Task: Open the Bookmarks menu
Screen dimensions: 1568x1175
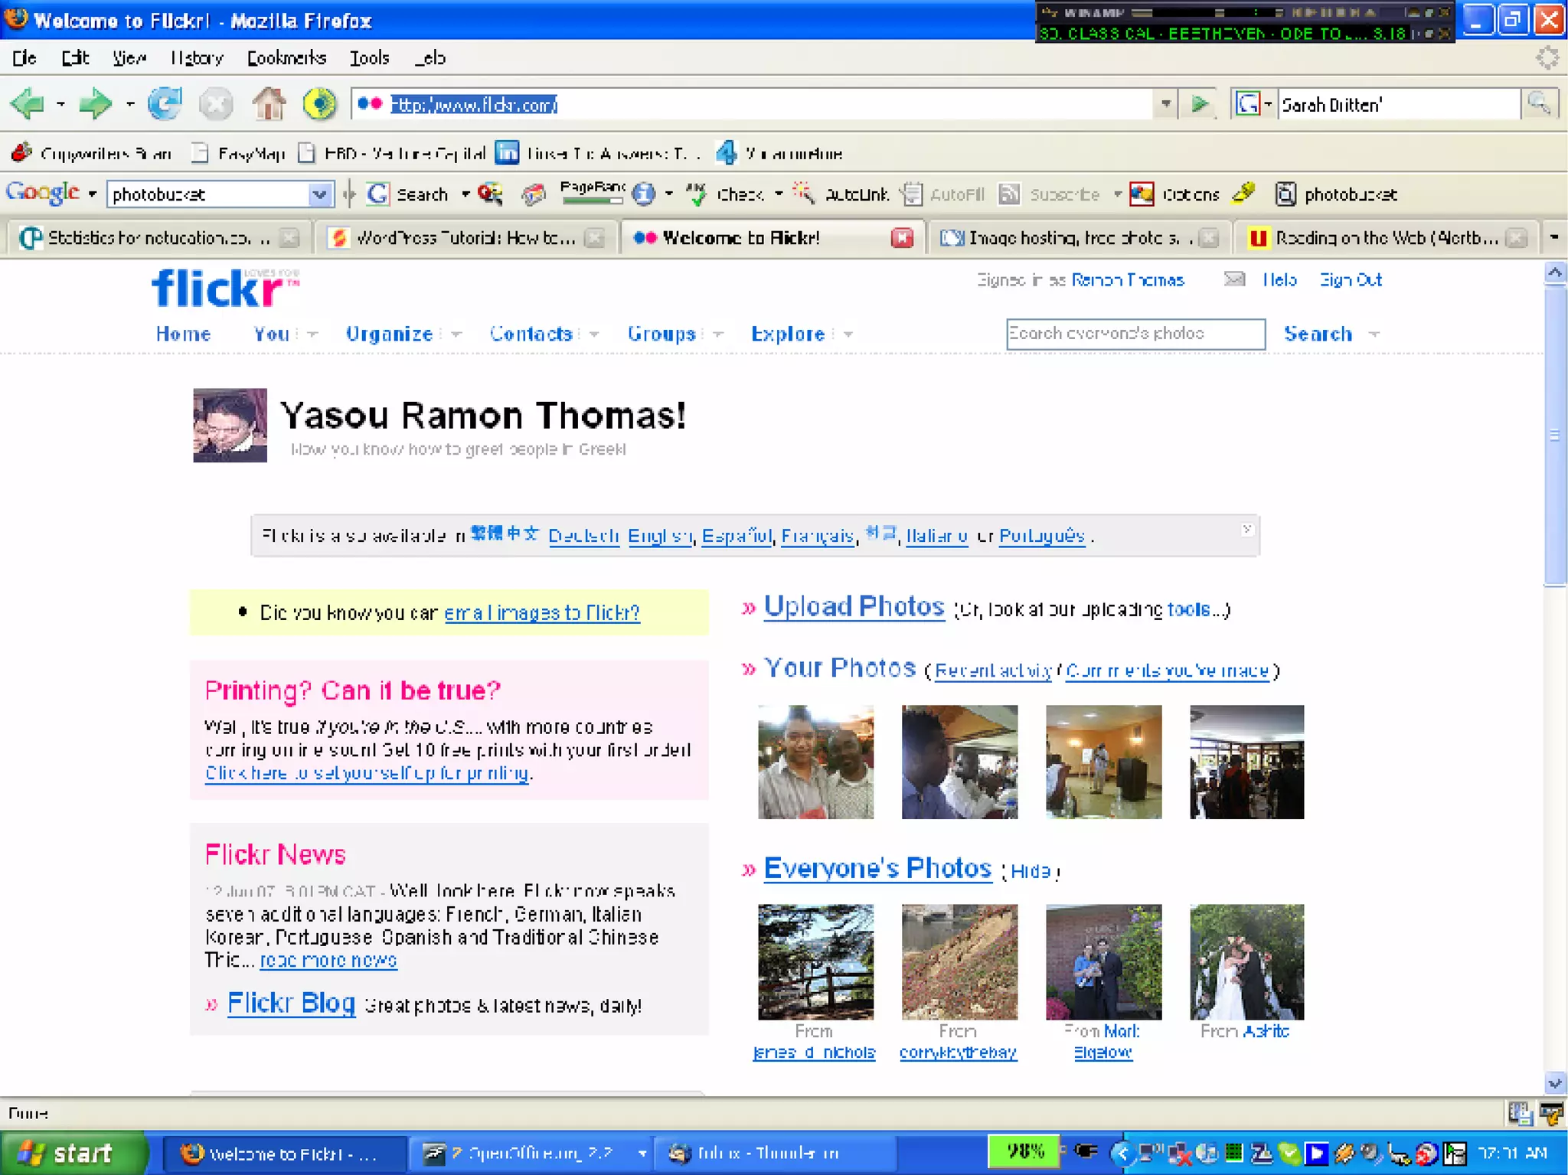Action: [x=286, y=58]
